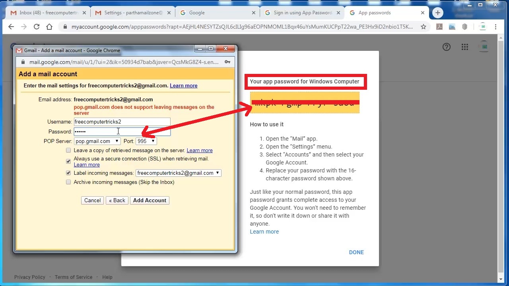Screen dimensions: 509x286
Task: Open the Privacy Policy footer link
Action: click(x=30, y=277)
